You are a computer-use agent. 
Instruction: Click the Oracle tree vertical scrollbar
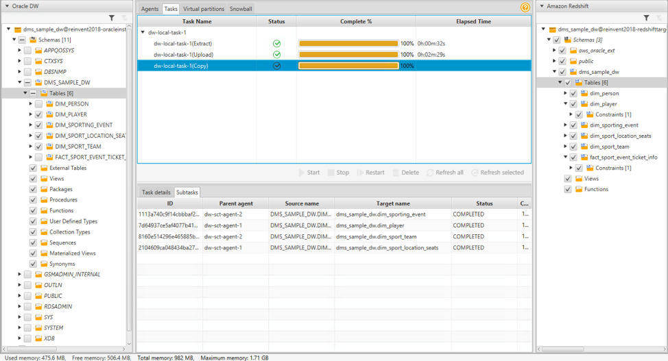coord(129,179)
